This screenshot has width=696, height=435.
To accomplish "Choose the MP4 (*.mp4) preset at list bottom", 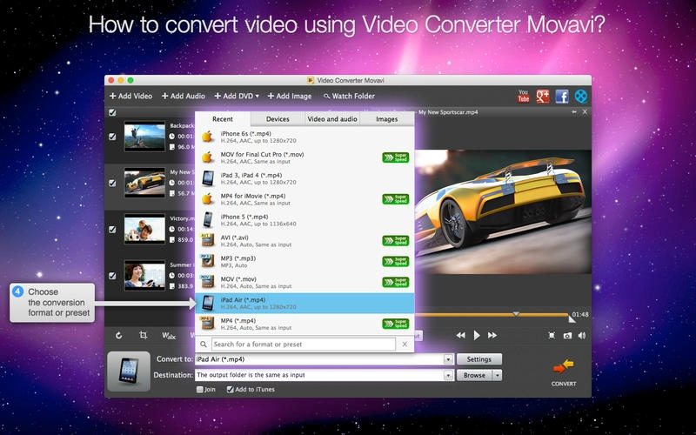I will tap(304, 324).
